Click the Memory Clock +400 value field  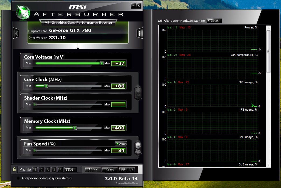point(119,128)
